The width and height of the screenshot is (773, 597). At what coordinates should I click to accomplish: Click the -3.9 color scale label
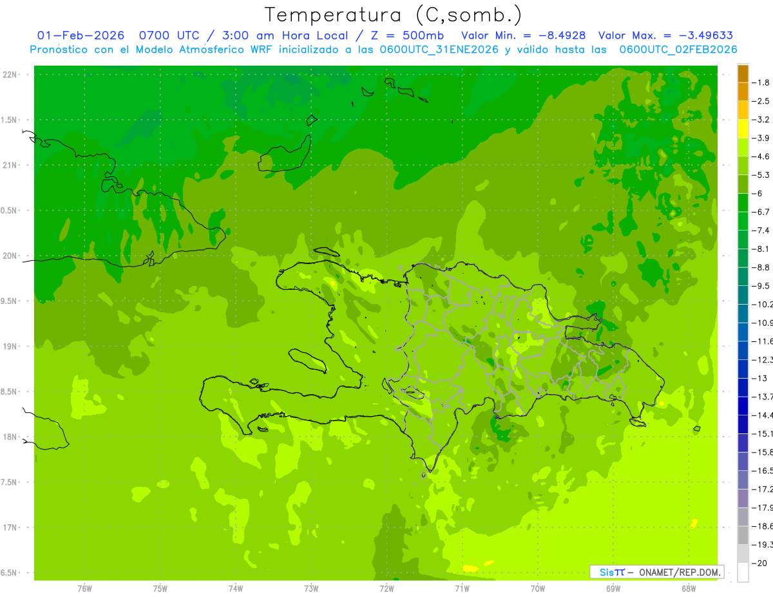pyautogui.click(x=761, y=138)
